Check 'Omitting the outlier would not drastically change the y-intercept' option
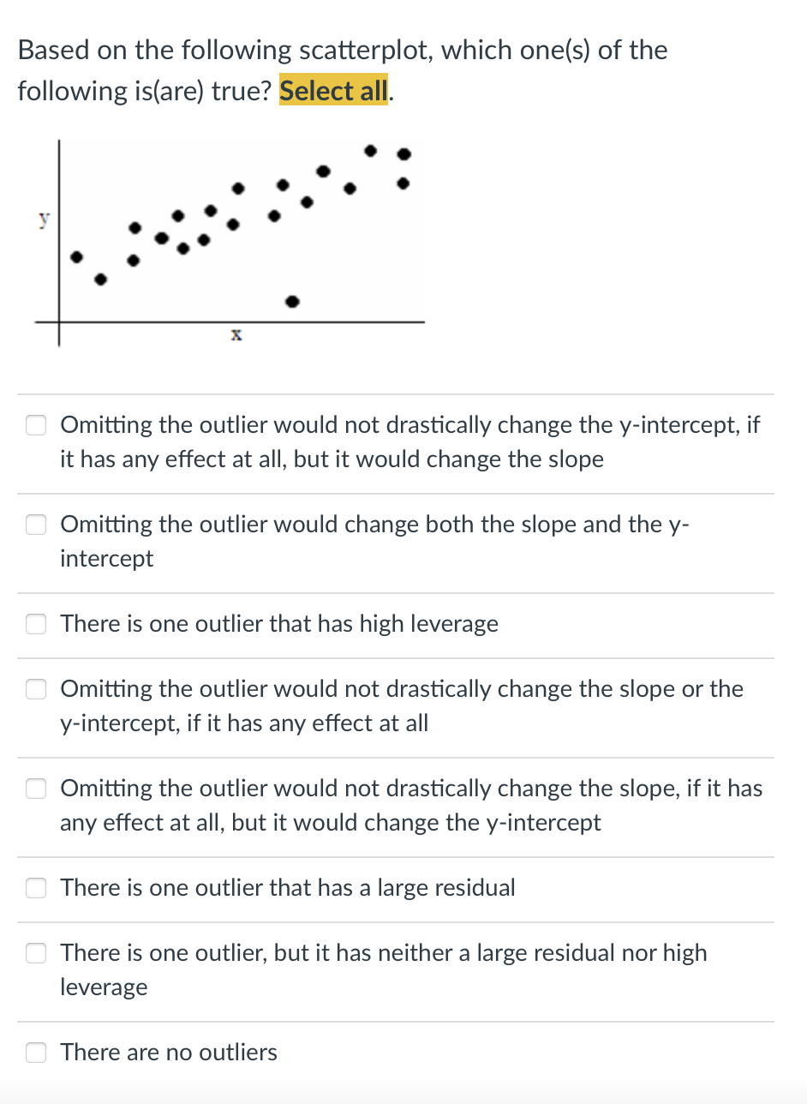 pos(36,425)
